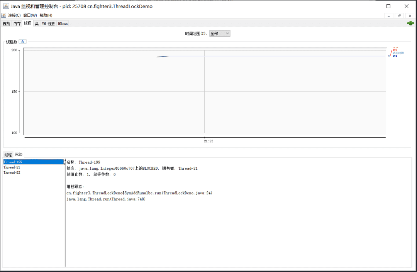The image size is (417, 272).
Task: Click the green connection status icon
Action: click(410, 24)
